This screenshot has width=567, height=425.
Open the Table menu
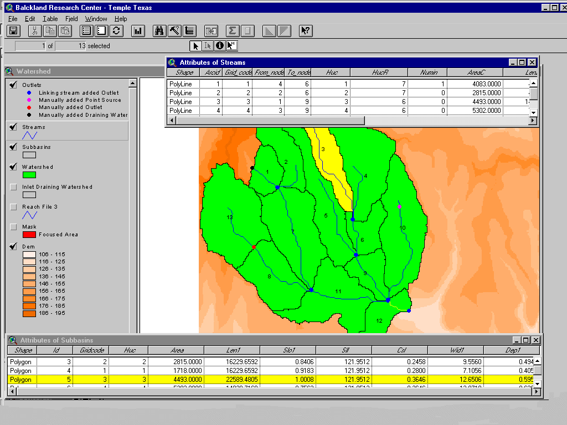(x=50, y=19)
